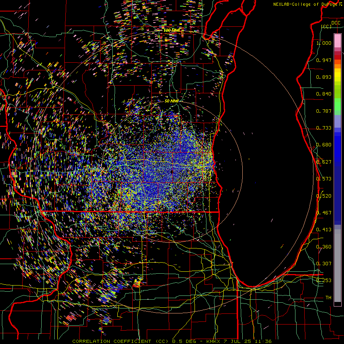
Task: Click the DCC product label
Action: click(x=336, y=23)
